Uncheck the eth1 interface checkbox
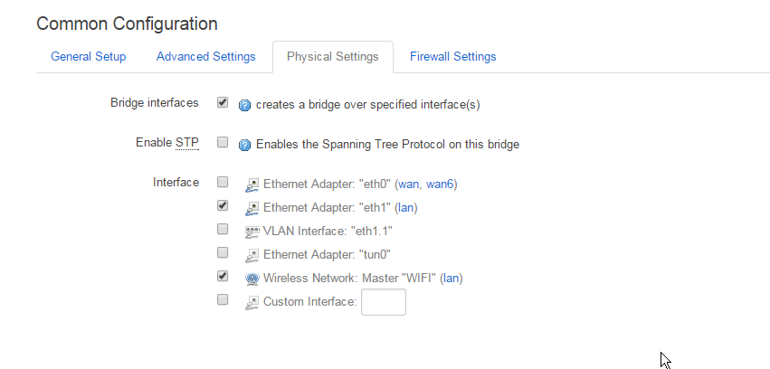This screenshot has height=369, width=770. click(x=223, y=205)
